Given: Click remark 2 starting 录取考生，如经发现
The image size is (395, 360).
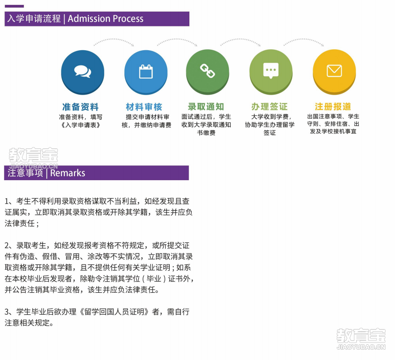Looking at the screenshot, I should tap(99, 267).
